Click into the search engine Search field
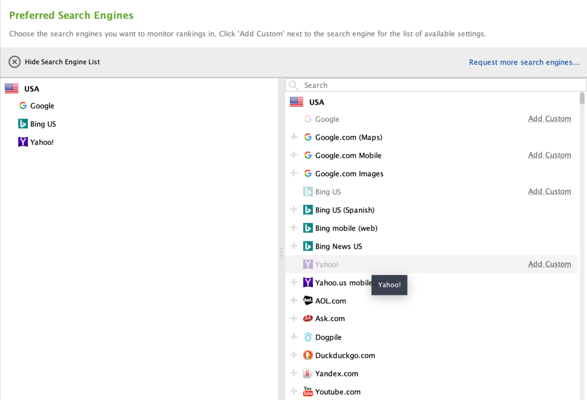 [x=436, y=85]
